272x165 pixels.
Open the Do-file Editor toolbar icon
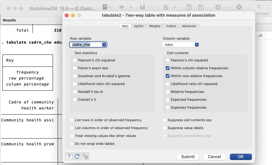pyautogui.click(x=166, y=7)
